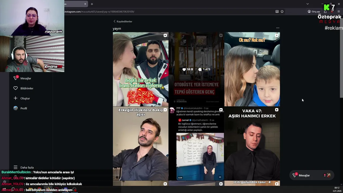Screen dimensions: 343x193
Task: Click the @bosluktakaldim handle text
Action: [193, 108]
